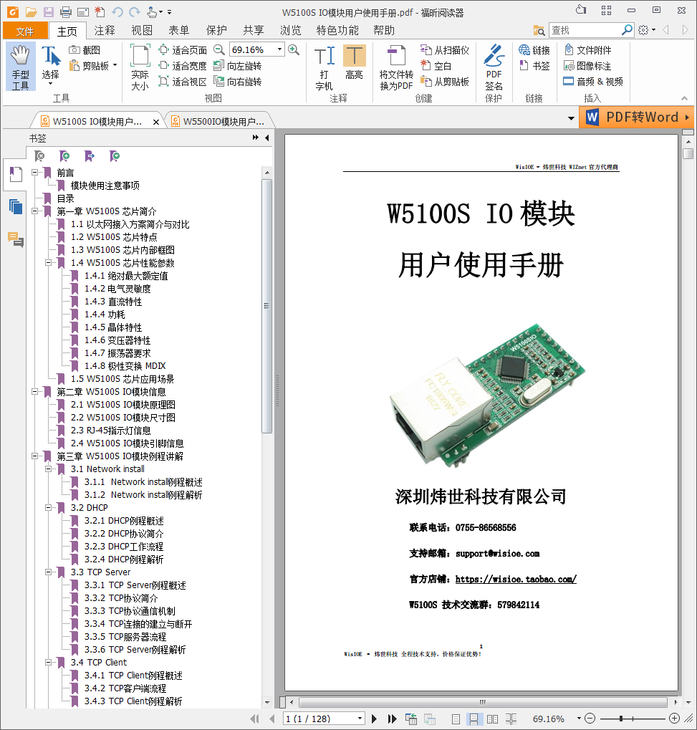This screenshot has height=730, width=697.
Task: Open the File (文件) menu
Action: pos(25,31)
